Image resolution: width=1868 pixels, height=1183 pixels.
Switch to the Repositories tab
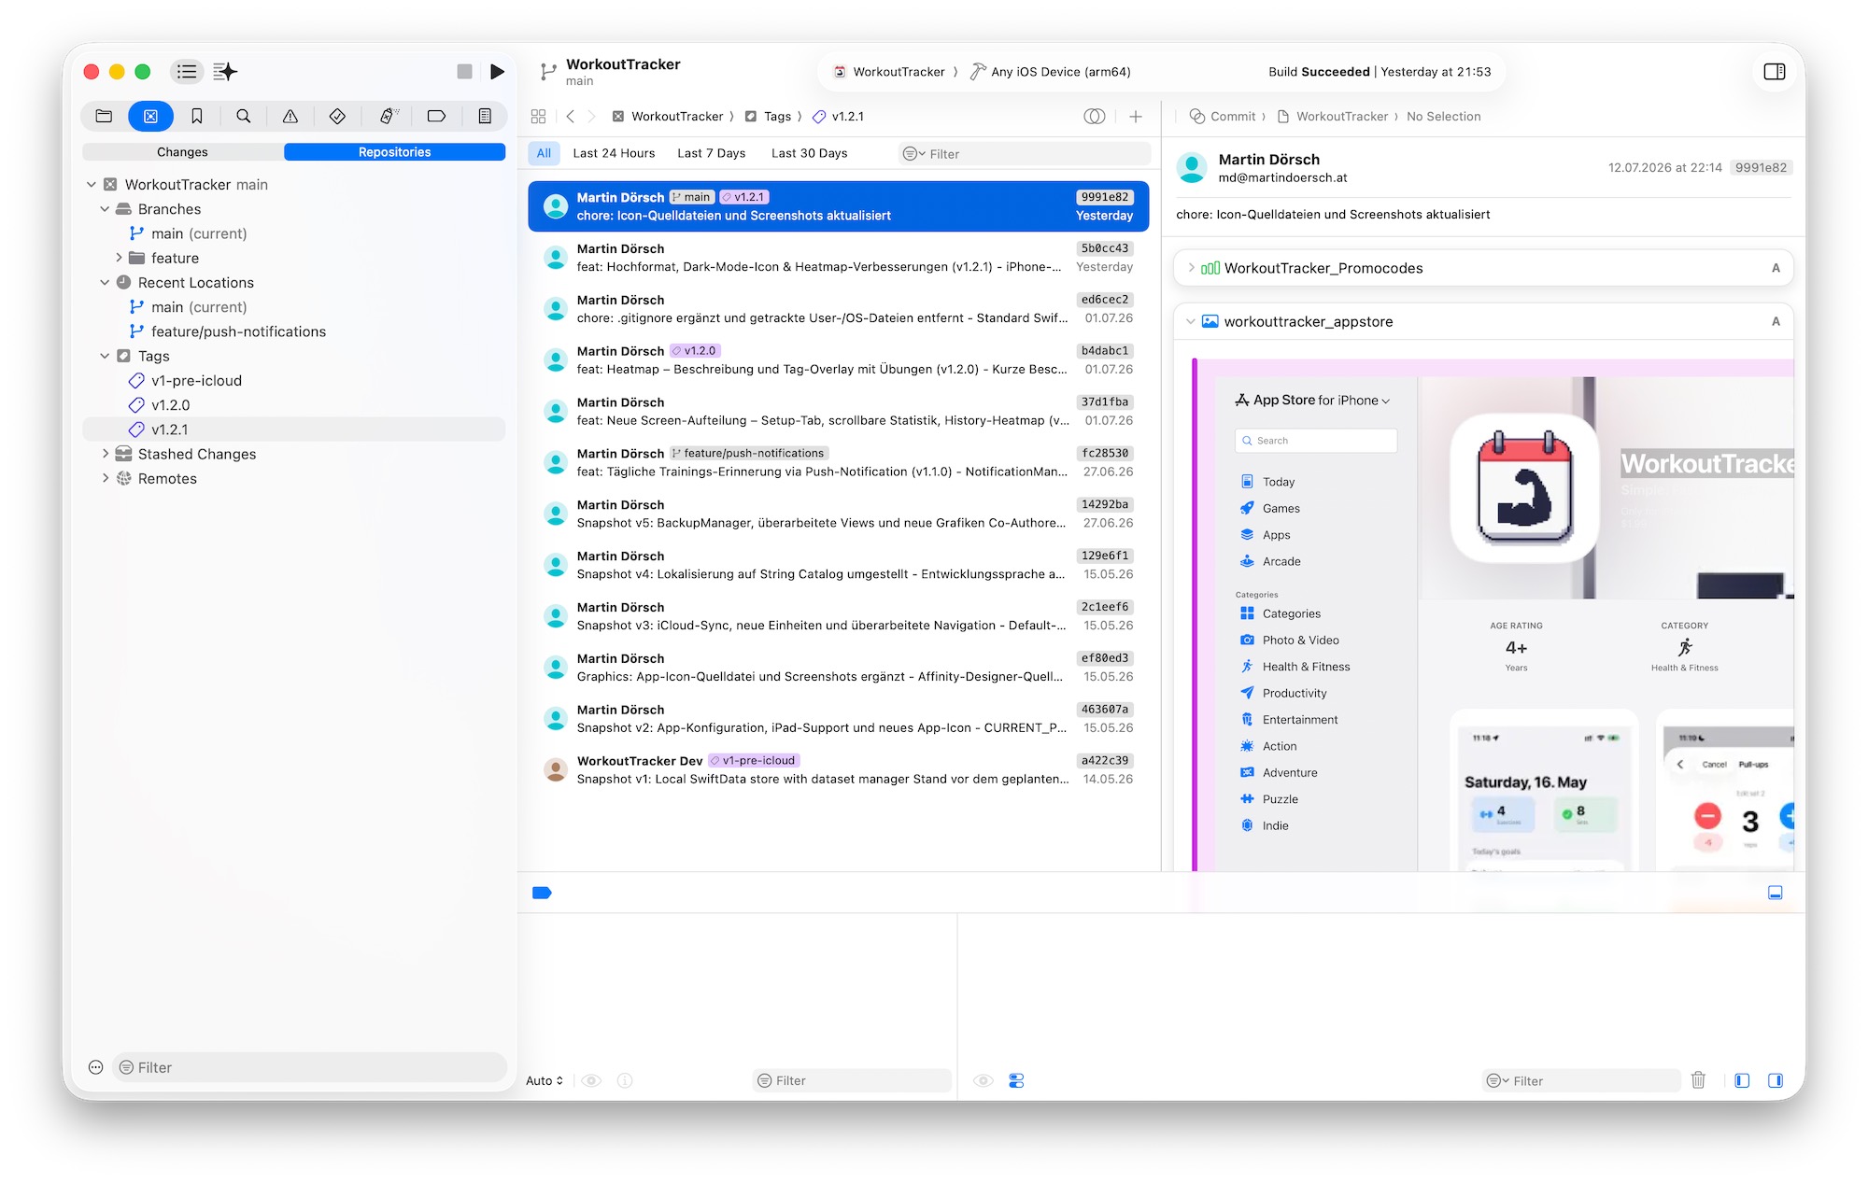(394, 152)
